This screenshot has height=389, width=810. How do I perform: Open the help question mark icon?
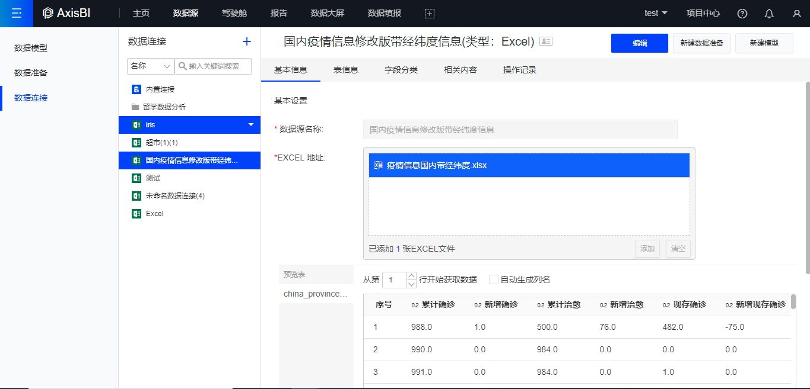(x=742, y=13)
